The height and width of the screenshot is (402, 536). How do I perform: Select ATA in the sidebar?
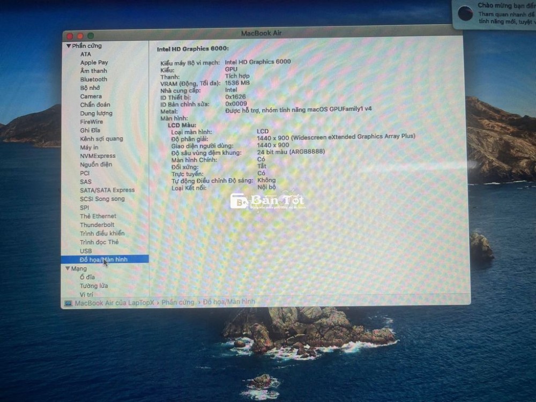(x=85, y=54)
